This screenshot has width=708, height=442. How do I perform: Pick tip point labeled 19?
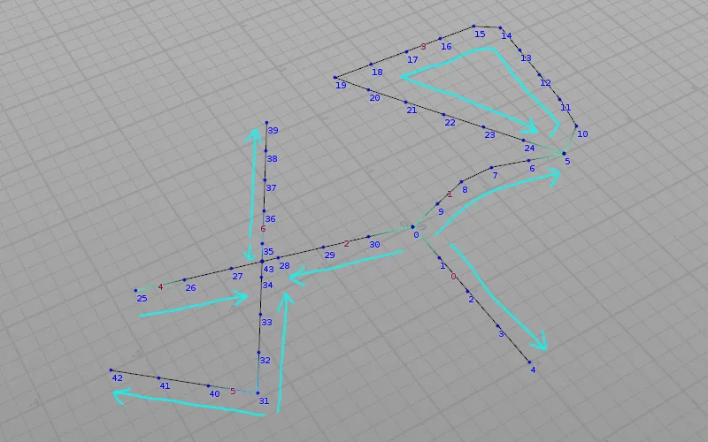(x=335, y=78)
